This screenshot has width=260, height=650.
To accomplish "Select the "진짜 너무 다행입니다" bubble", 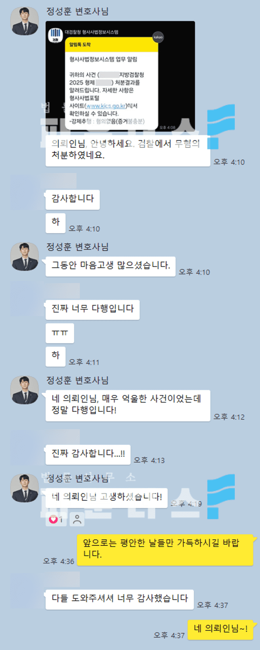I will (x=92, y=309).
